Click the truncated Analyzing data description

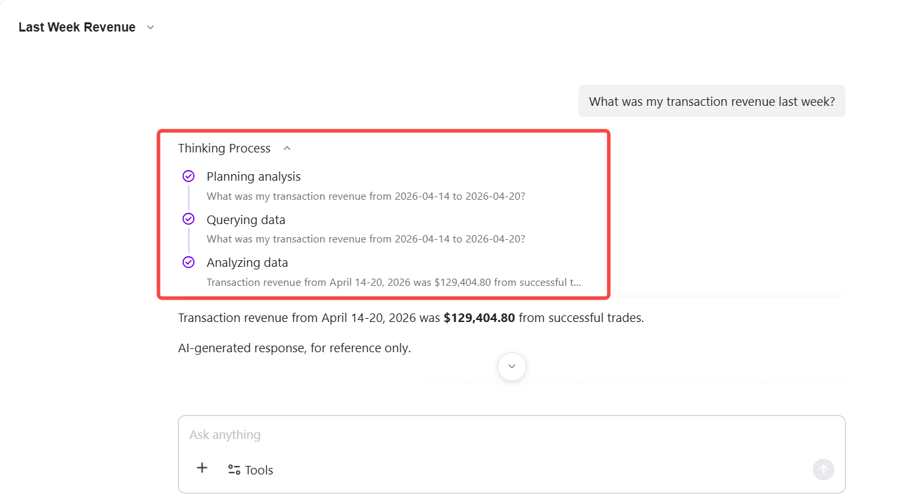click(x=394, y=283)
